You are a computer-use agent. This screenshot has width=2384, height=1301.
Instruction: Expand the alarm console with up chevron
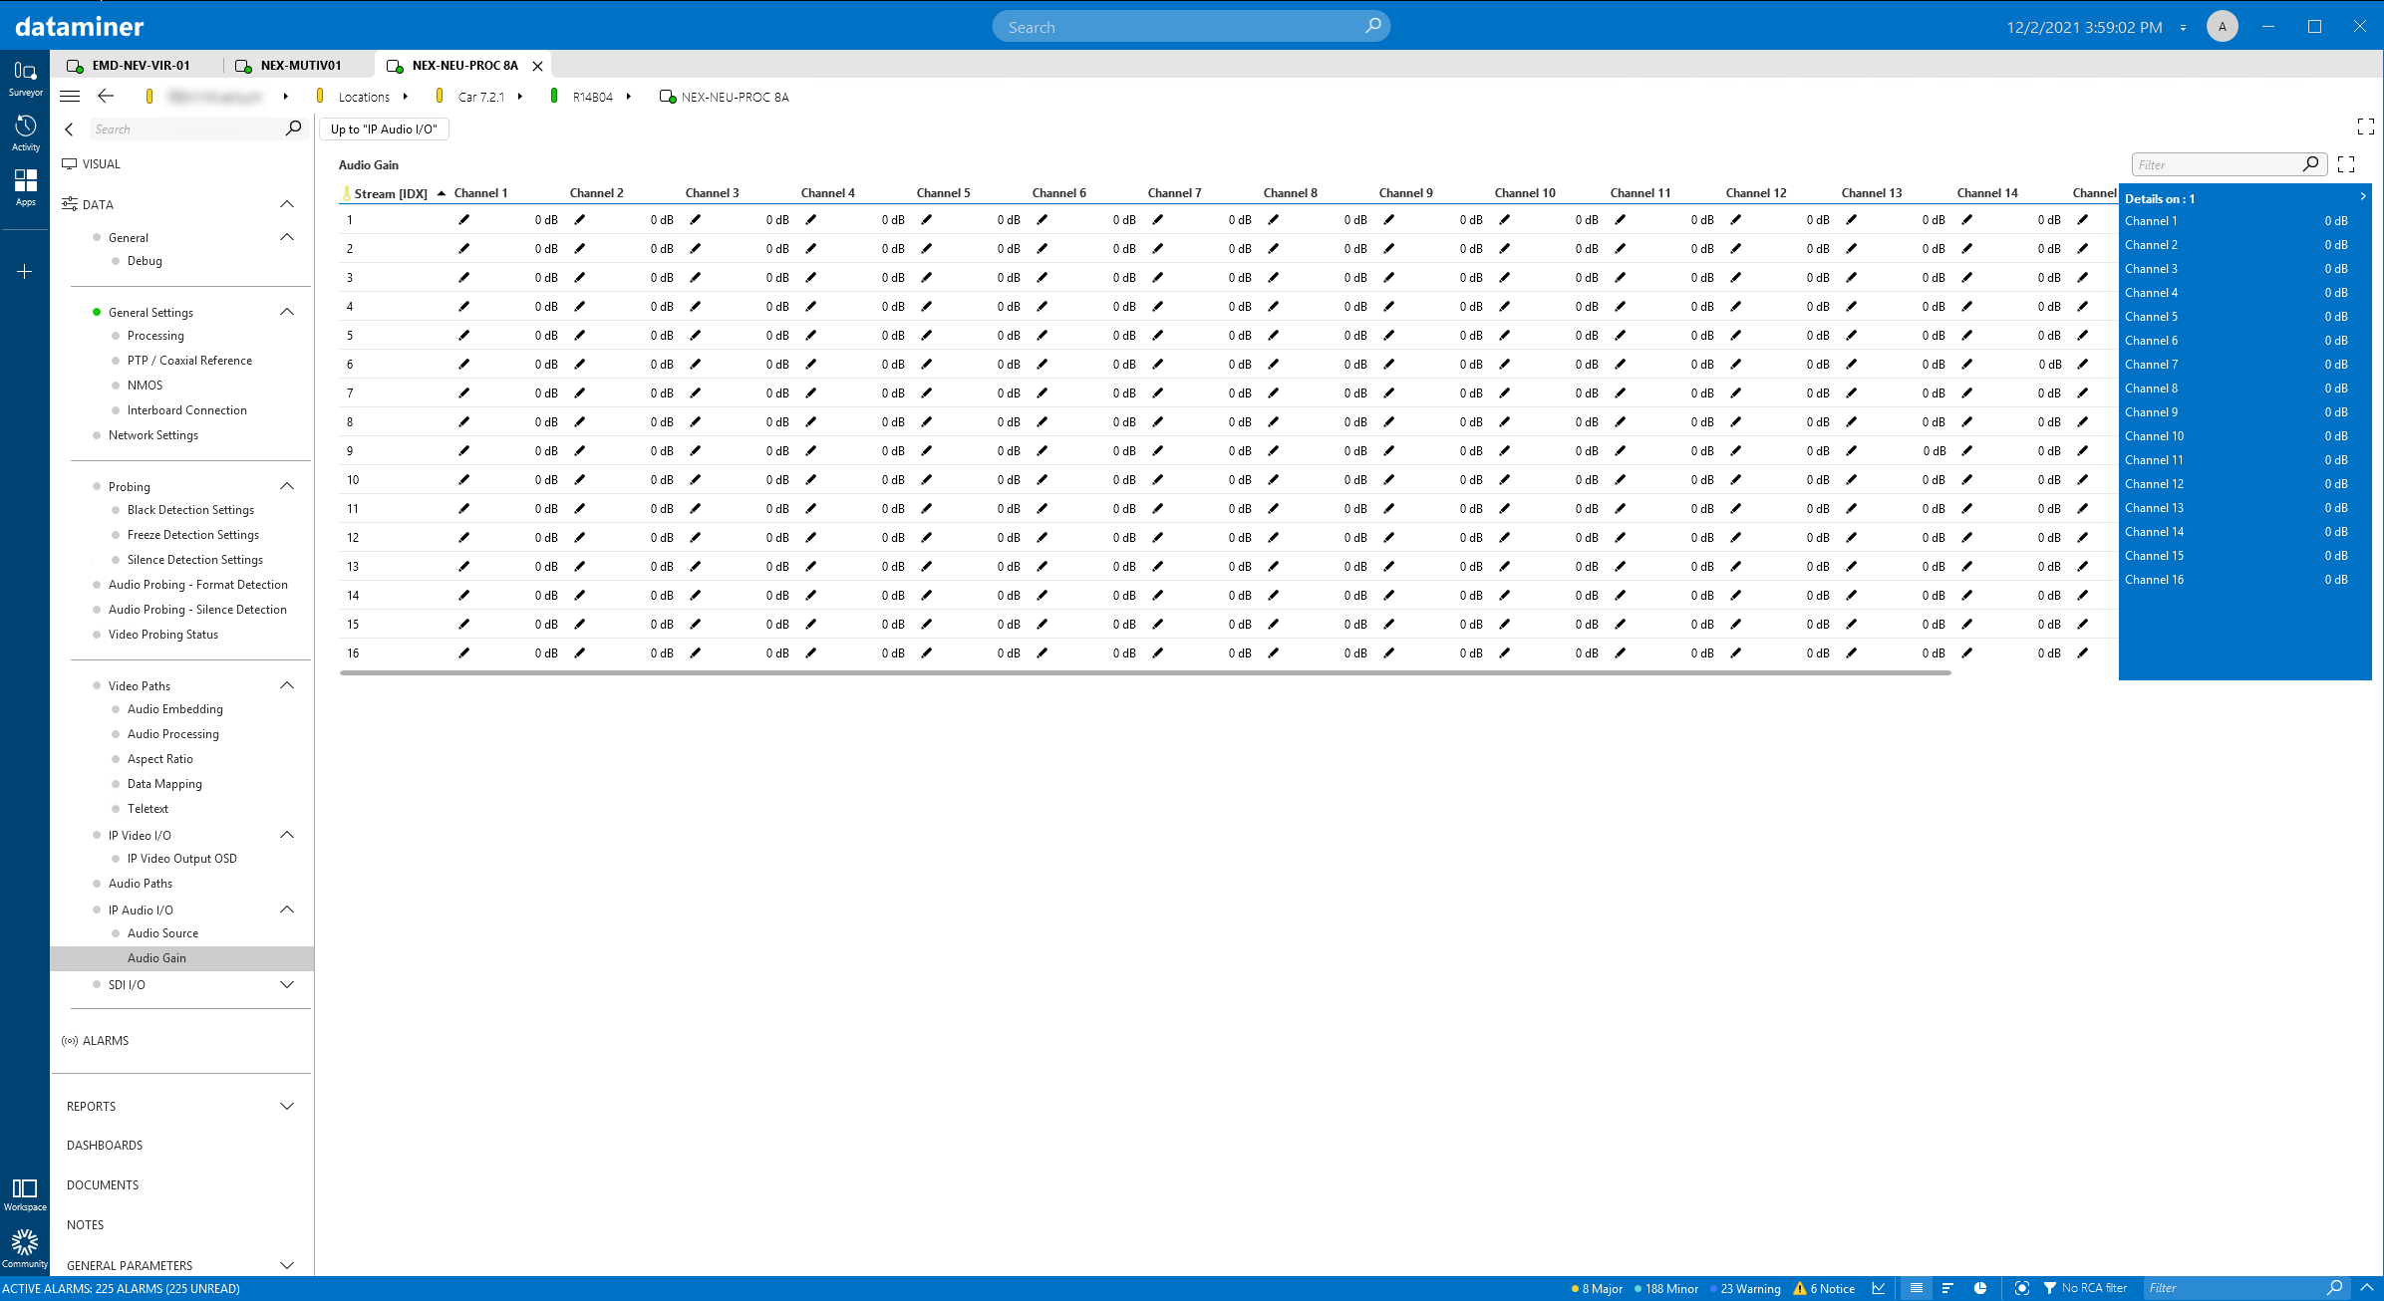click(2368, 1288)
